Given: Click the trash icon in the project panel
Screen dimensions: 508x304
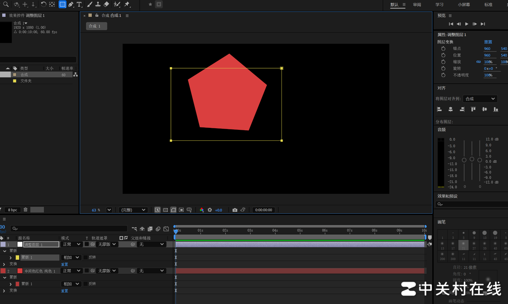Looking at the screenshot, I should [x=25, y=210].
